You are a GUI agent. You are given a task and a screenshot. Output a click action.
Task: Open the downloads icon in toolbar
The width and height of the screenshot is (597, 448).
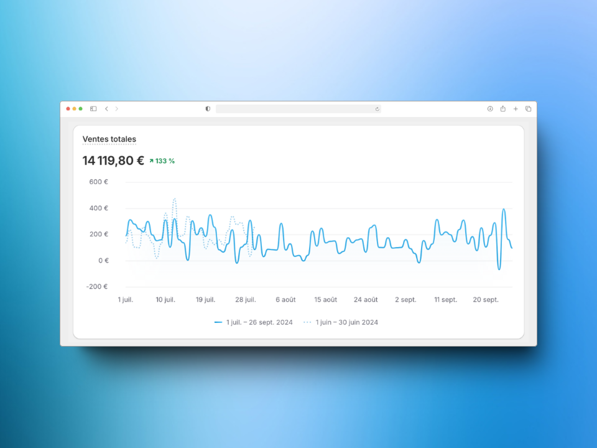point(490,109)
